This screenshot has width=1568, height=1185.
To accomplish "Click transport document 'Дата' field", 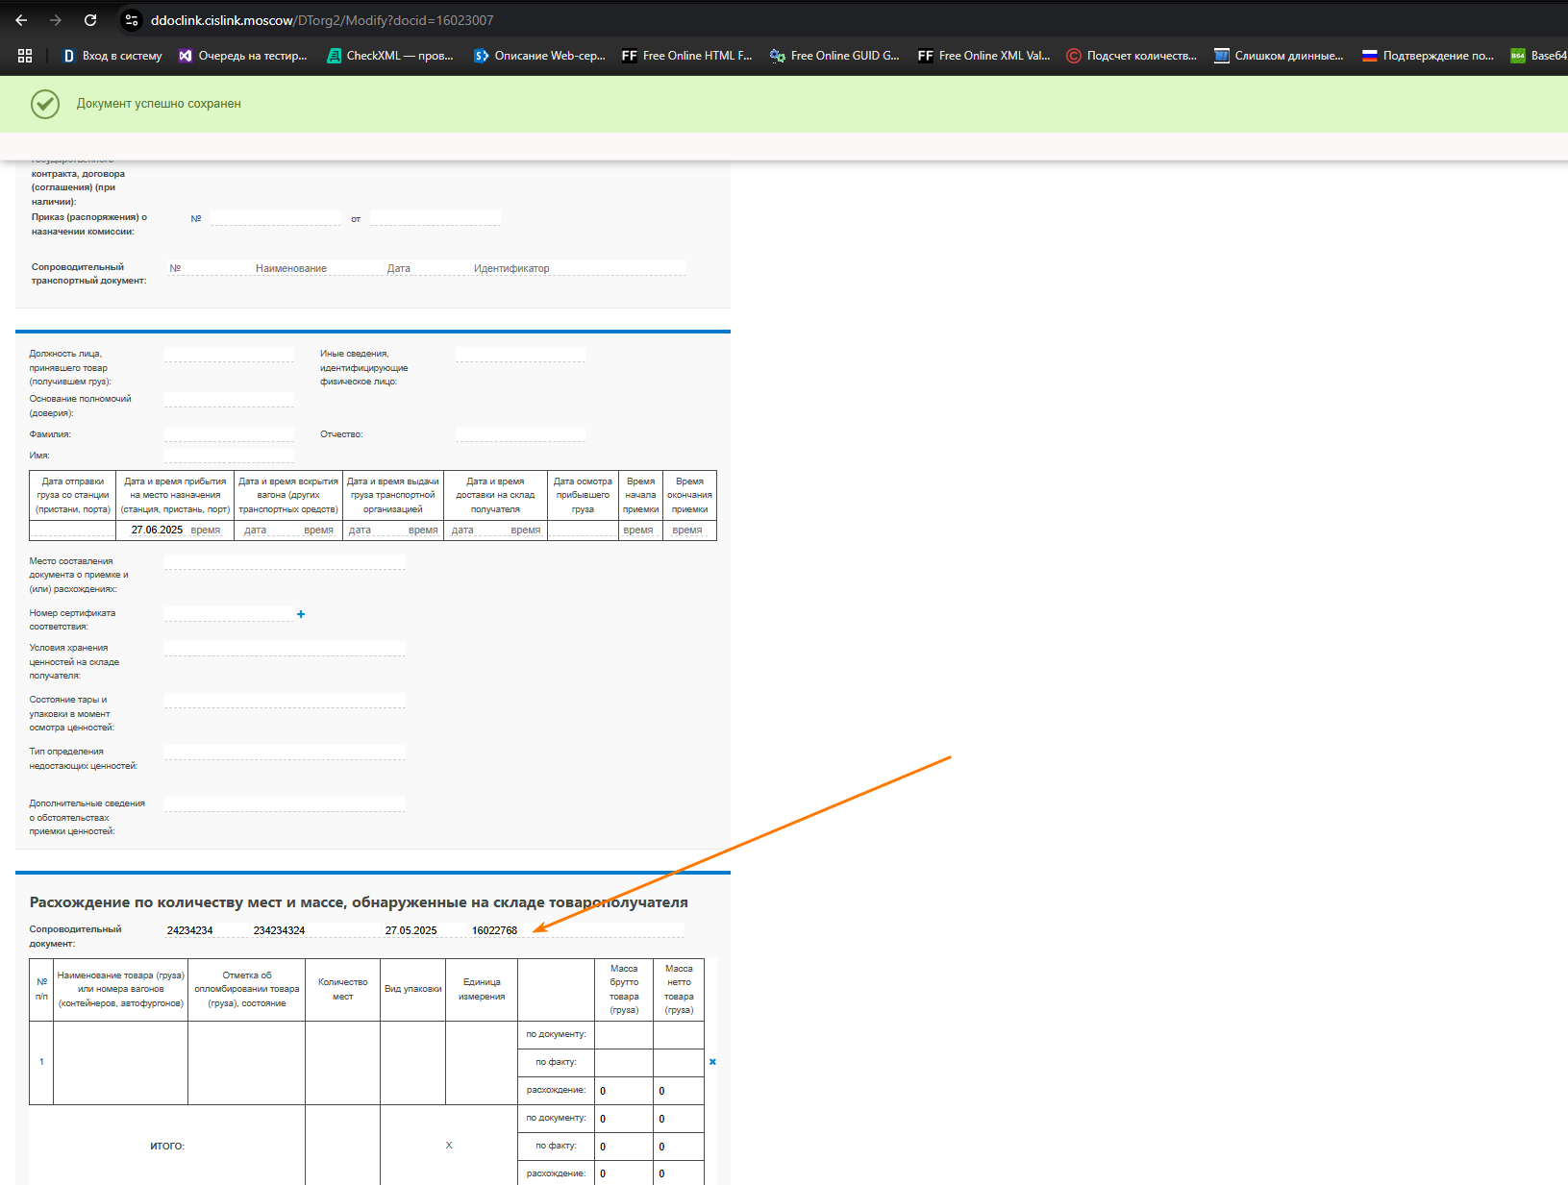I will click(x=426, y=268).
